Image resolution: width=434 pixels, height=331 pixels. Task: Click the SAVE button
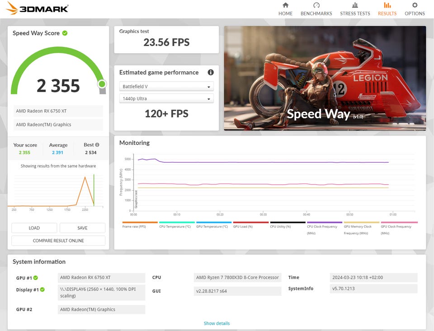(x=82, y=228)
